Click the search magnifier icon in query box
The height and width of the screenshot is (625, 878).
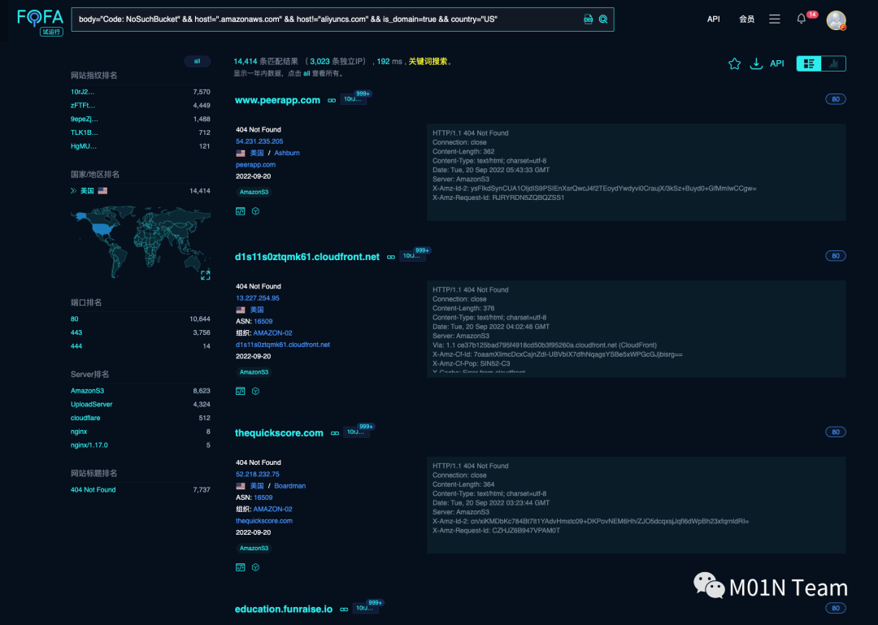point(603,19)
